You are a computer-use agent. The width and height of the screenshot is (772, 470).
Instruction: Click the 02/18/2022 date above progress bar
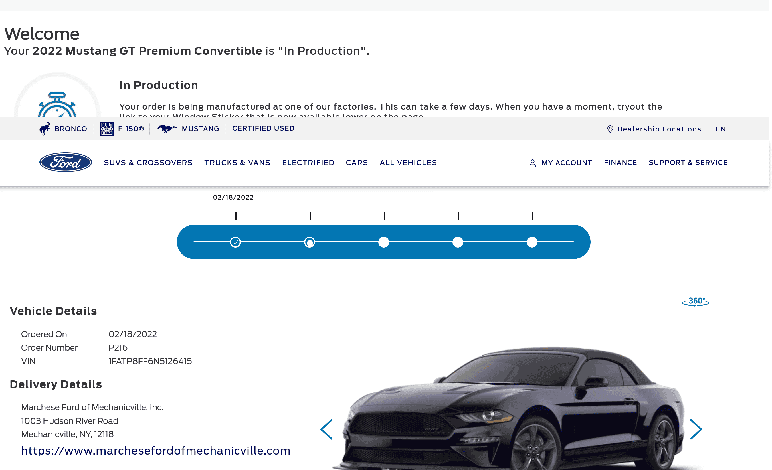[x=233, y=197]
